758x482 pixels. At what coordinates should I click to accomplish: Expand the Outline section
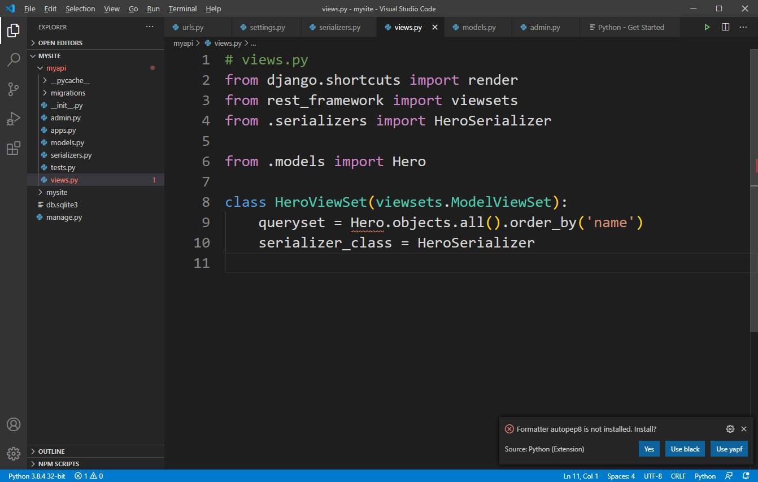tap(95, 451)
